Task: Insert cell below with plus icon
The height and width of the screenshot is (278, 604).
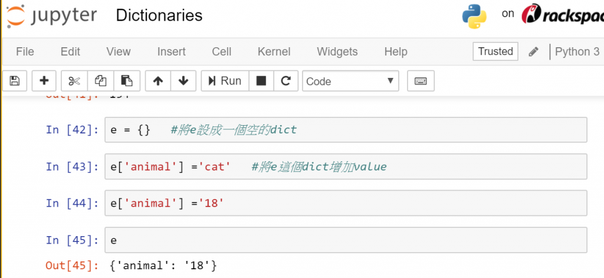Action: (44, 81)
